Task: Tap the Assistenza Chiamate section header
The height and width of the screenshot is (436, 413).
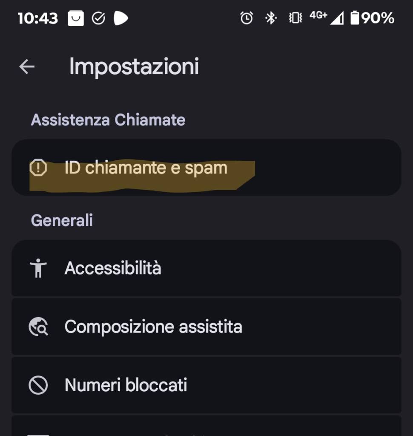Action: (108, 120)
